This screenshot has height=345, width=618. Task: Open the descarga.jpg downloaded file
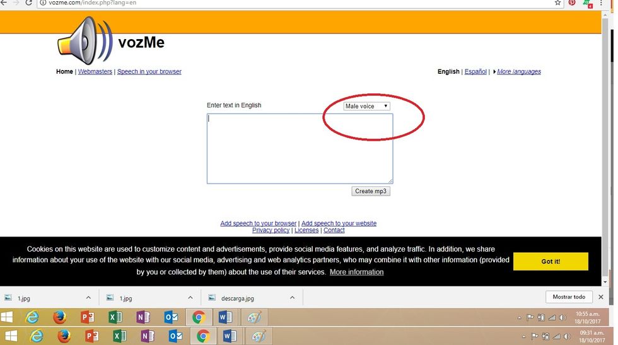pyautogui.click(x=237, y=298)
